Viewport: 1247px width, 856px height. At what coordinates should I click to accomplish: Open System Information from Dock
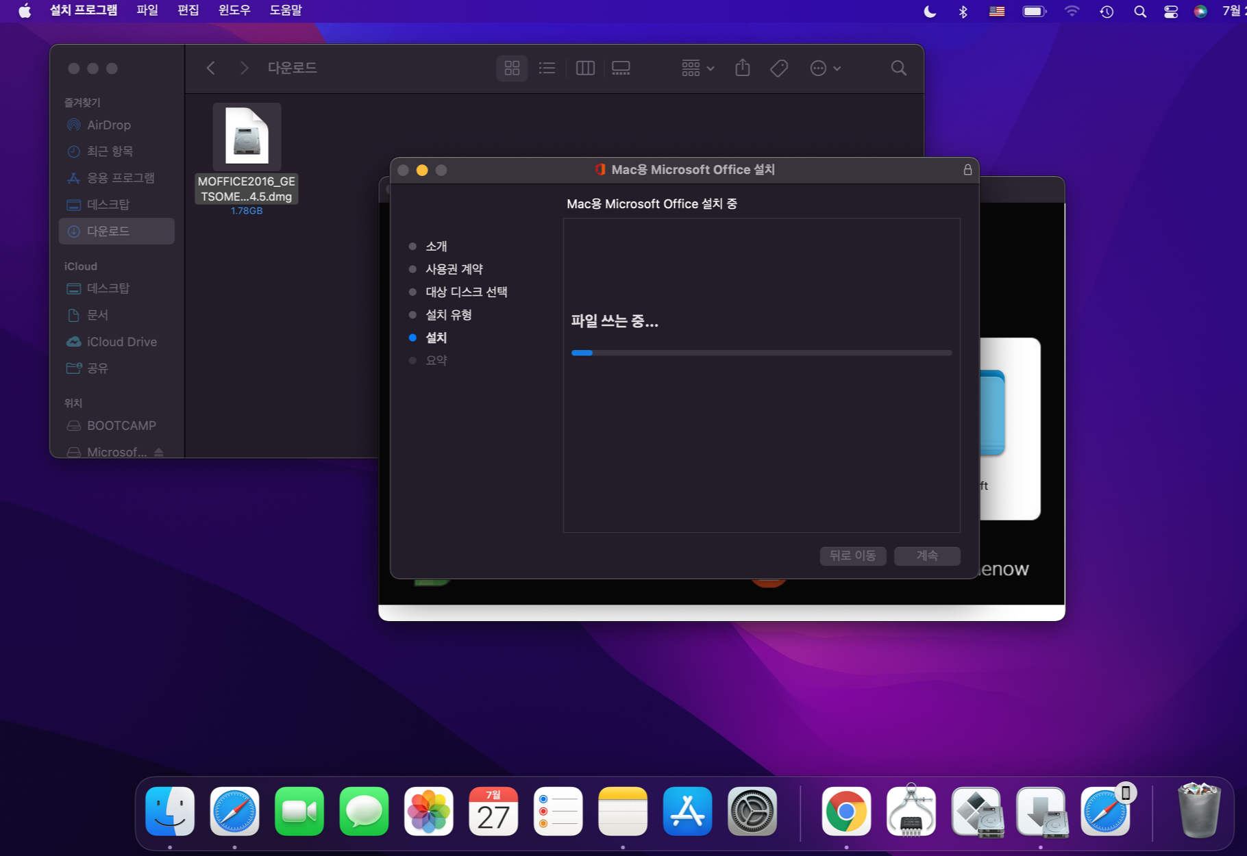(x=911, y=811)
